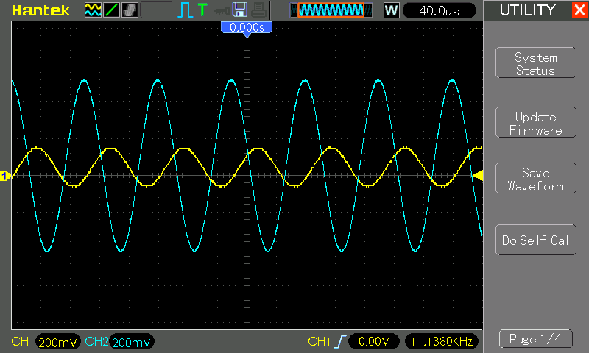This screenshot has height=353, width=589.
Task: Click the gray key lock icon
Action: coord(221,10)
